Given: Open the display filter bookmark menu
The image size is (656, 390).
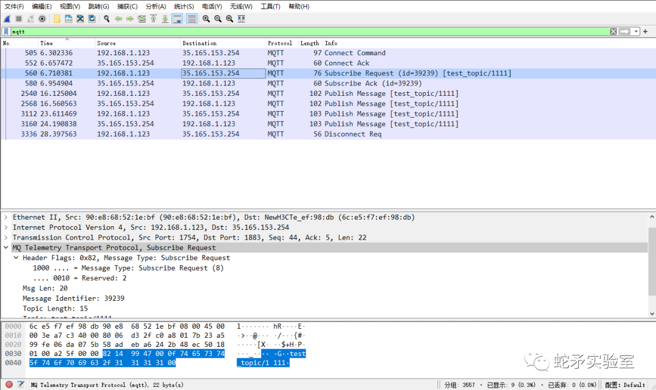Looking at the screenshot, I should [6, 32].
